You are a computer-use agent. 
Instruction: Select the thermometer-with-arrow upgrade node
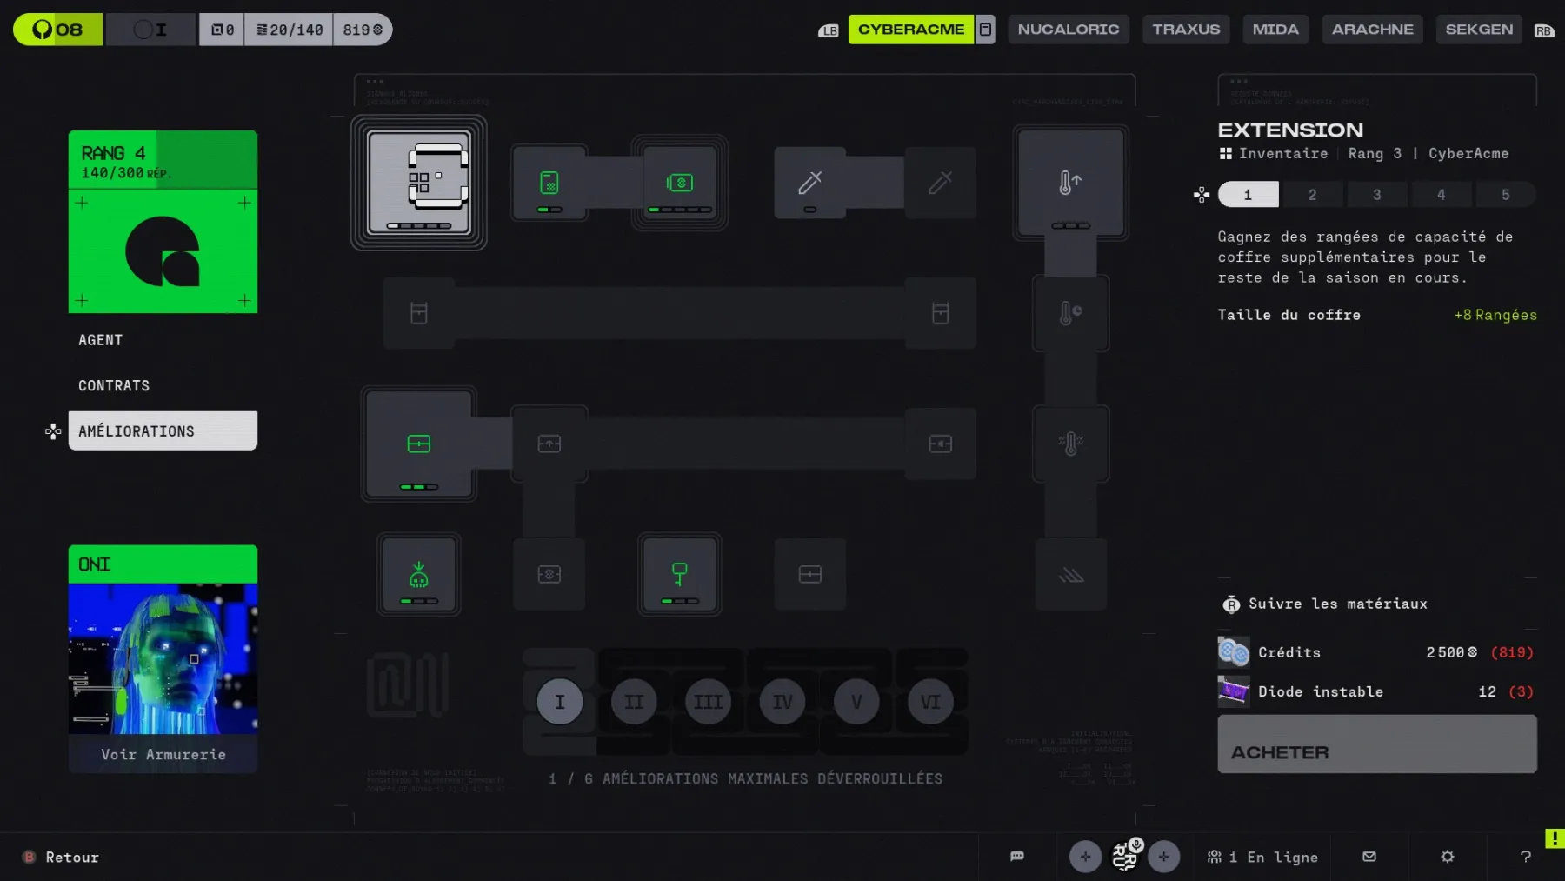[1070, 183]
